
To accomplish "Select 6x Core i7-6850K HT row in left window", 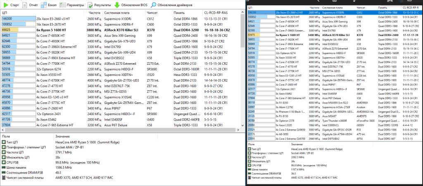I will tap(121, 35).
